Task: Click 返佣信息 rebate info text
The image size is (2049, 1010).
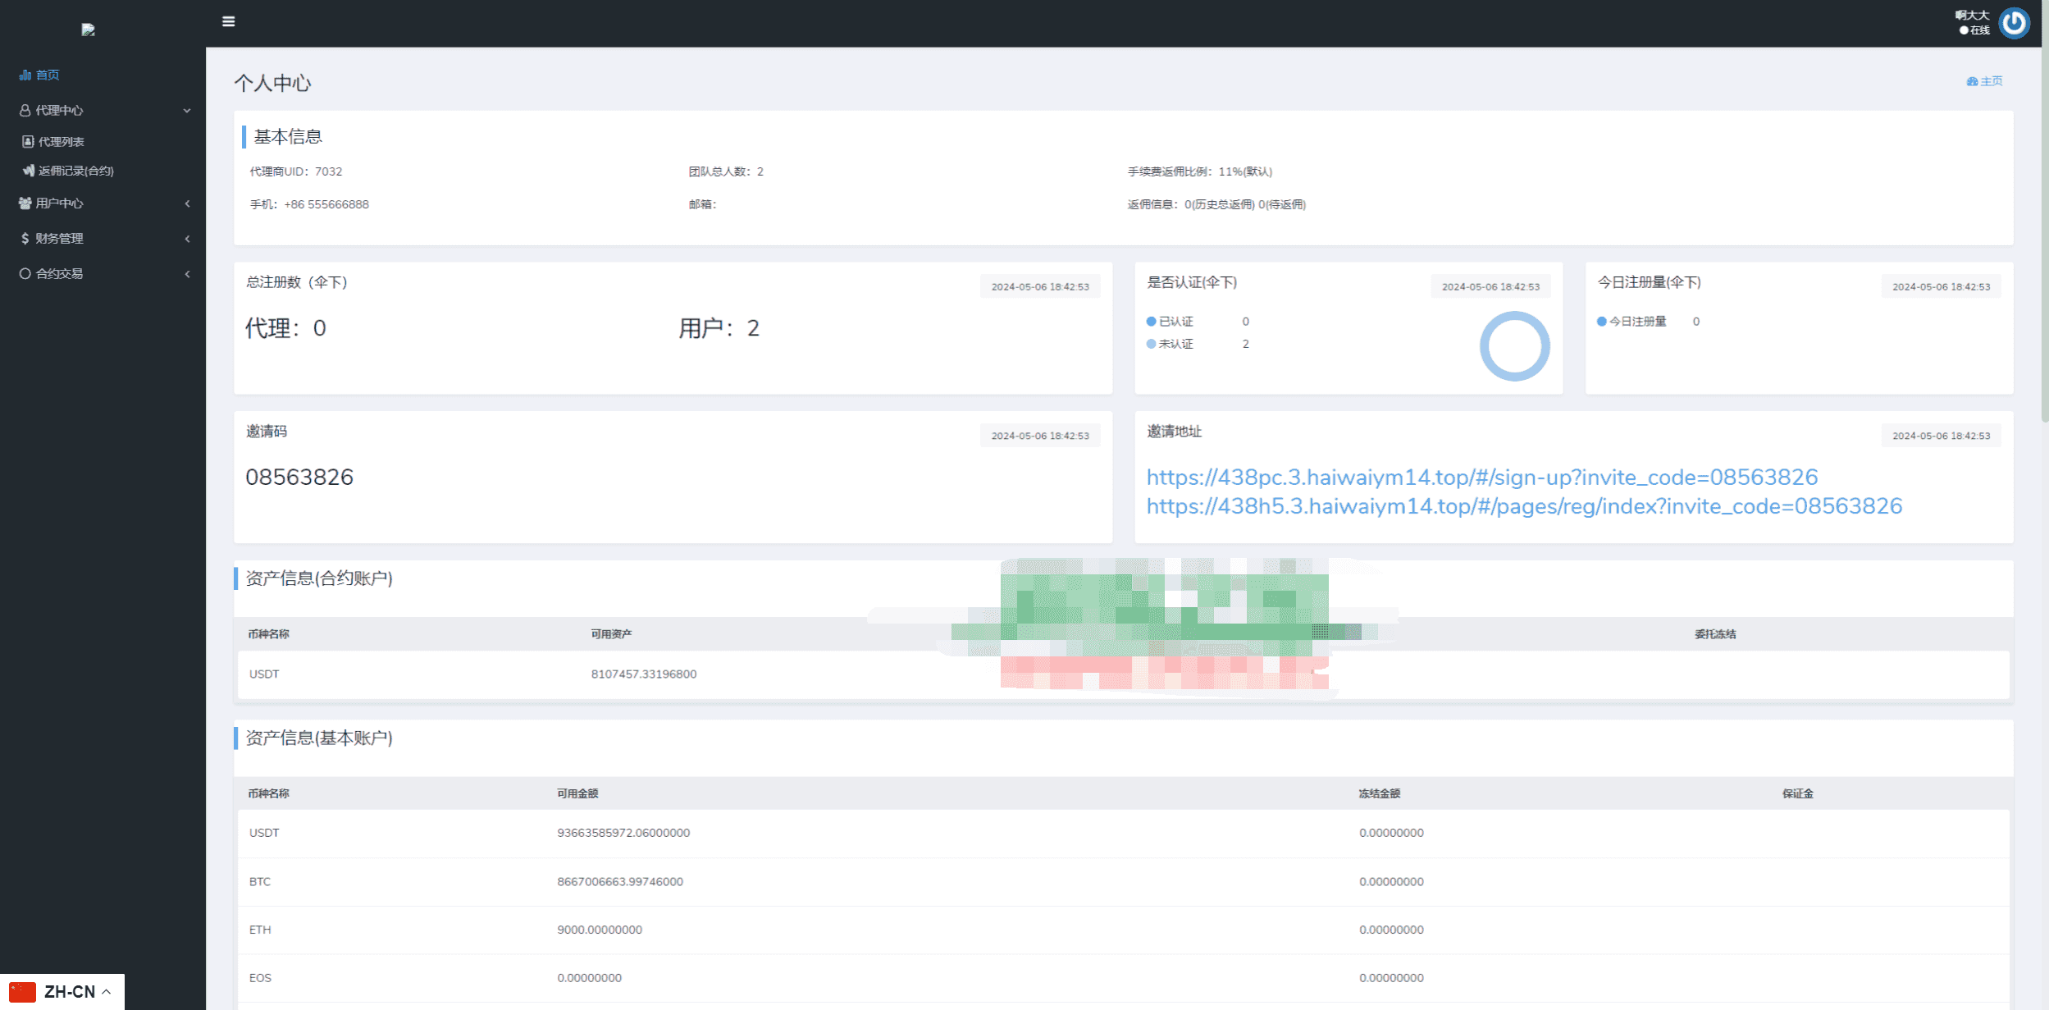Action: pos(1216,204)
